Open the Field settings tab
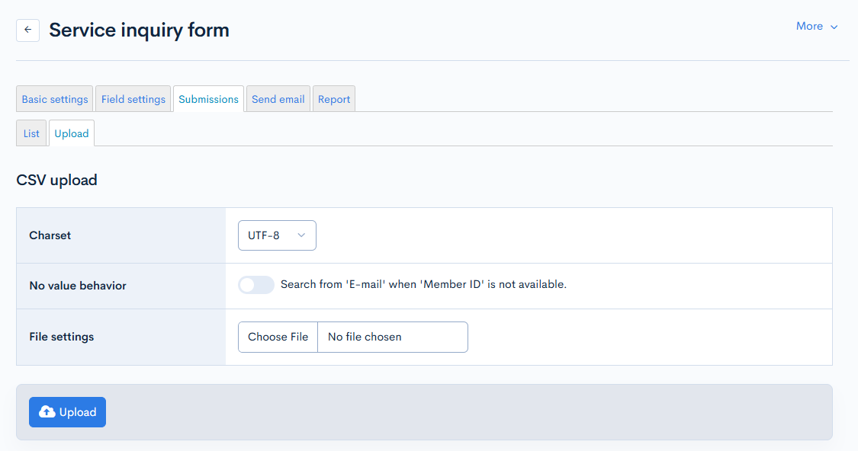Viewport: 858px width, 451px height. 133,99
